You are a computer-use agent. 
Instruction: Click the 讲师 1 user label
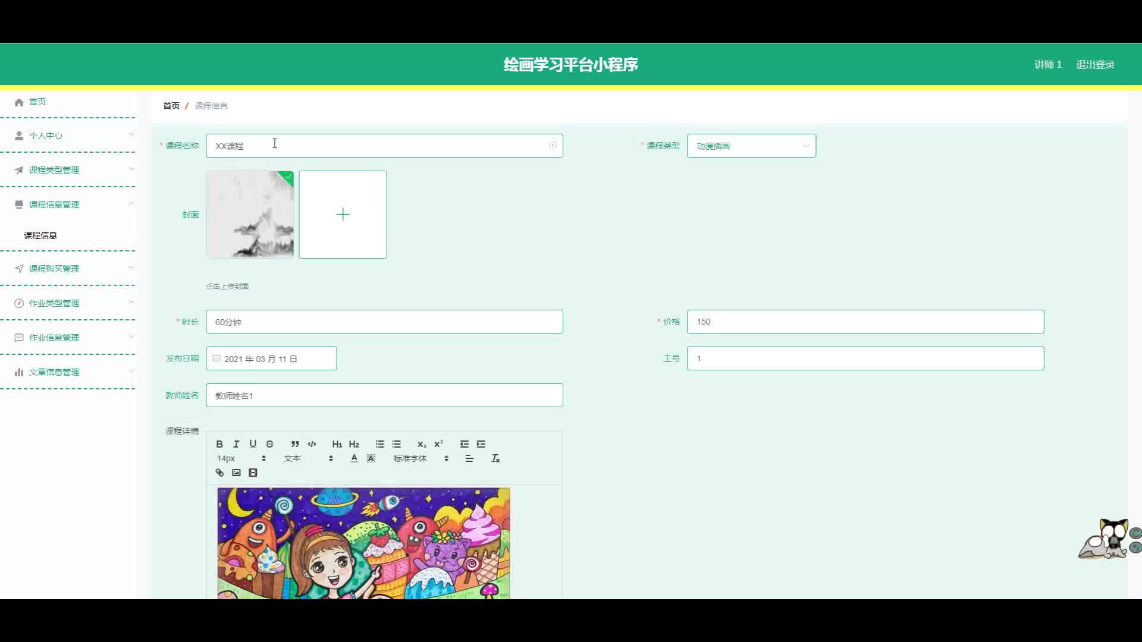(x=1048, y=64)
